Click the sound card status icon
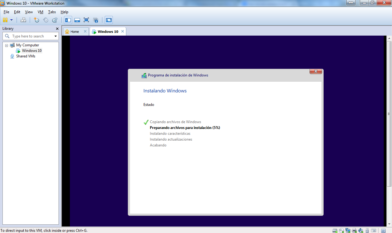The height and width of the screenshot is (233, 392). [361, 230]
